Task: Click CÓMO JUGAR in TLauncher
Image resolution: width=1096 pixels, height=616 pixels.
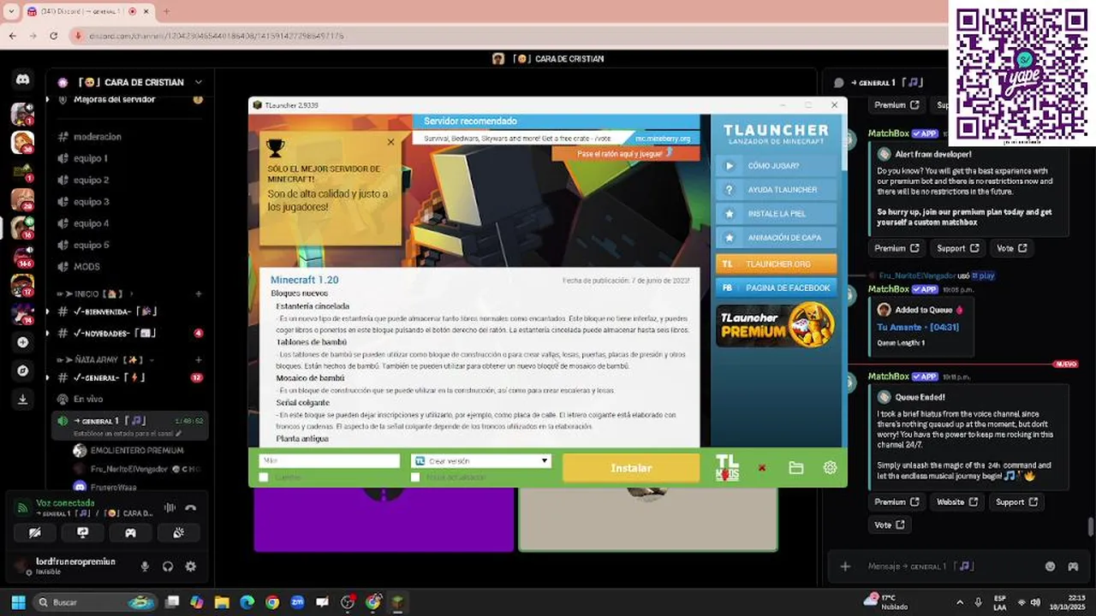Action: (x=776, y=166)
